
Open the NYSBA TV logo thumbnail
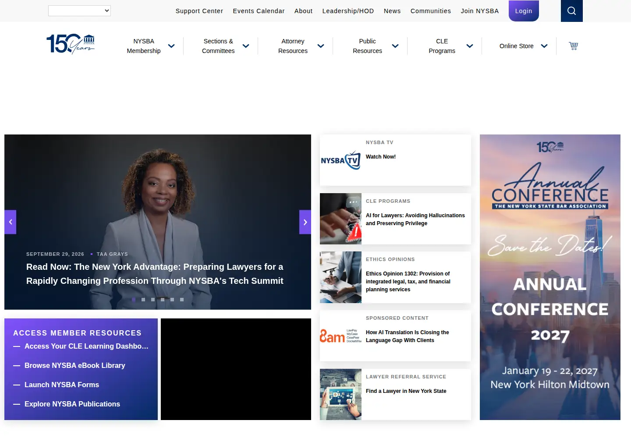[x=340, y=160]
